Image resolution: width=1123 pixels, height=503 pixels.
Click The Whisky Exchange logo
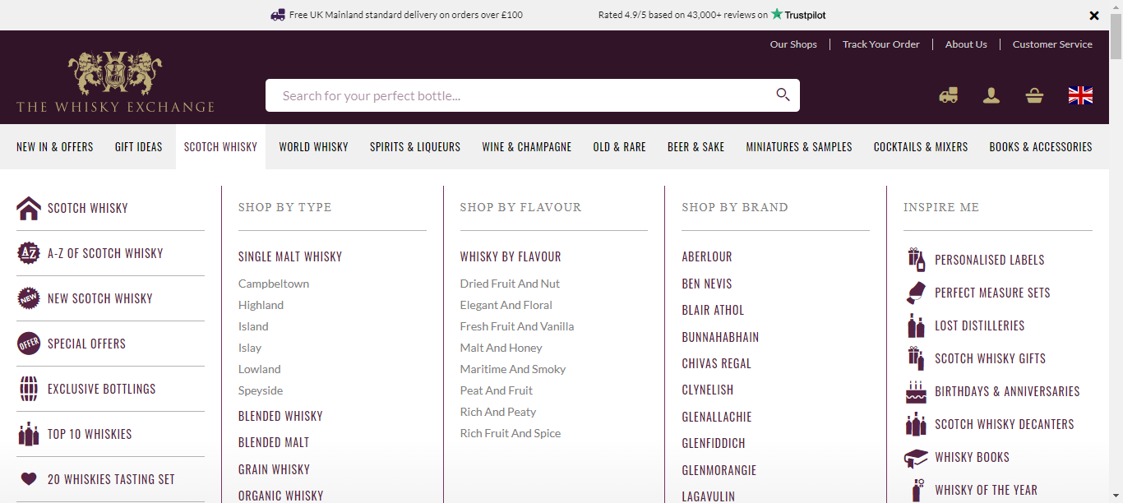point(115,82)
